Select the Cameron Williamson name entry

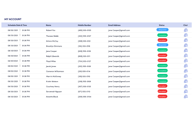tap(55, 71)
